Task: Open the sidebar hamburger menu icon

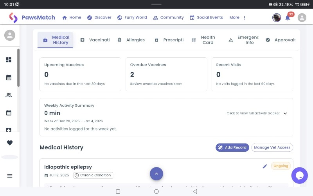Action: [10, 176]
